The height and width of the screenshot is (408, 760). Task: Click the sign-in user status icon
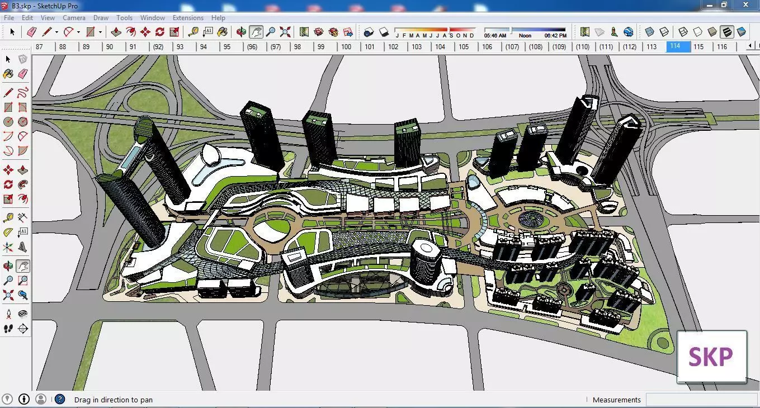[x=41, y=399]
